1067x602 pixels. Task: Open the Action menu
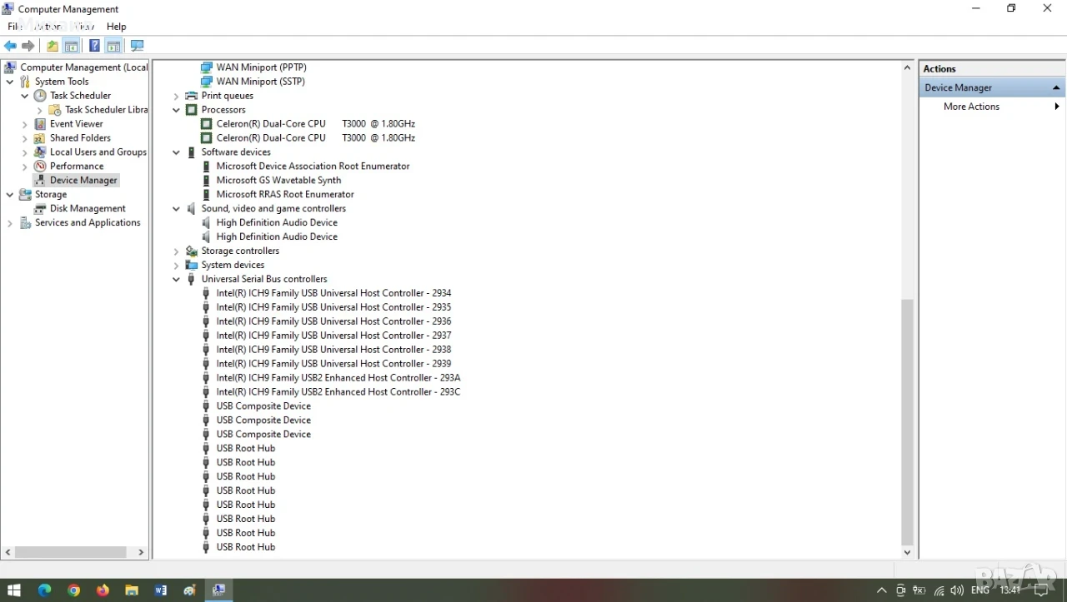48,27
